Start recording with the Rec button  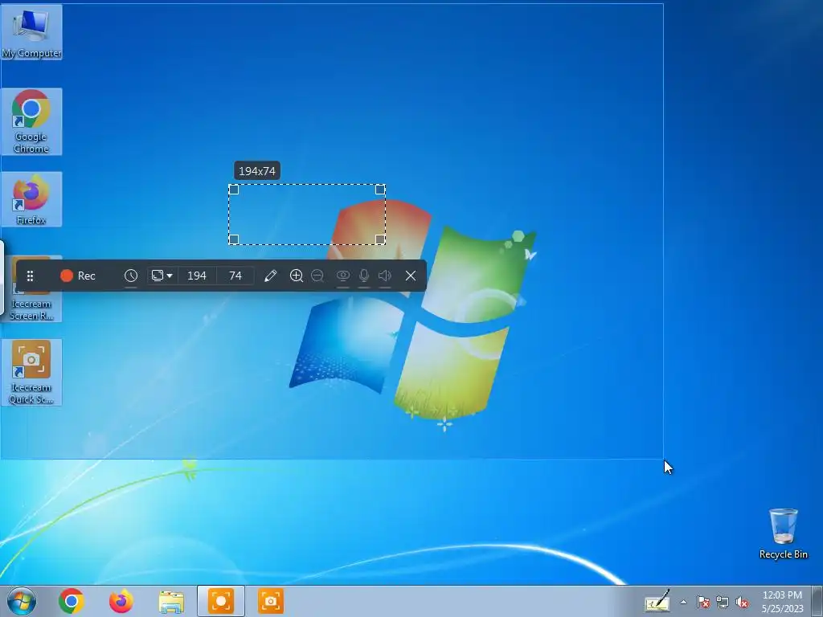click(78, 276)
